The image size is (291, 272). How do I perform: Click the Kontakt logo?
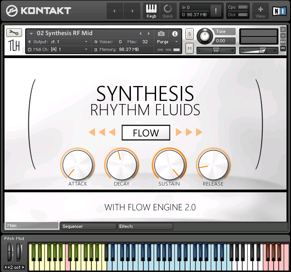point(38,11)
